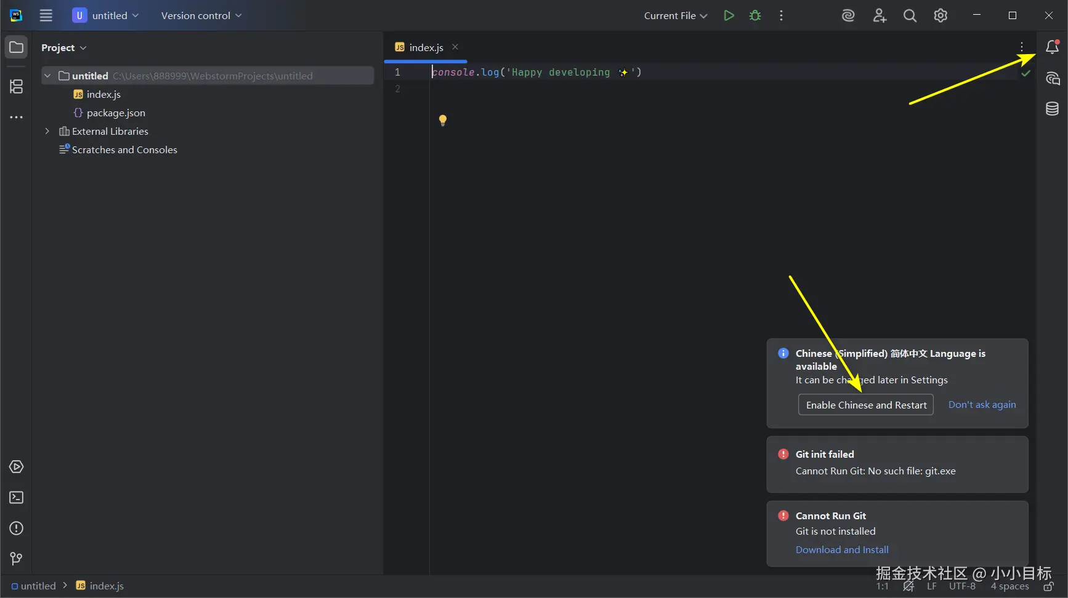Open the Current File run configuration dropdown

click(676, 15)
